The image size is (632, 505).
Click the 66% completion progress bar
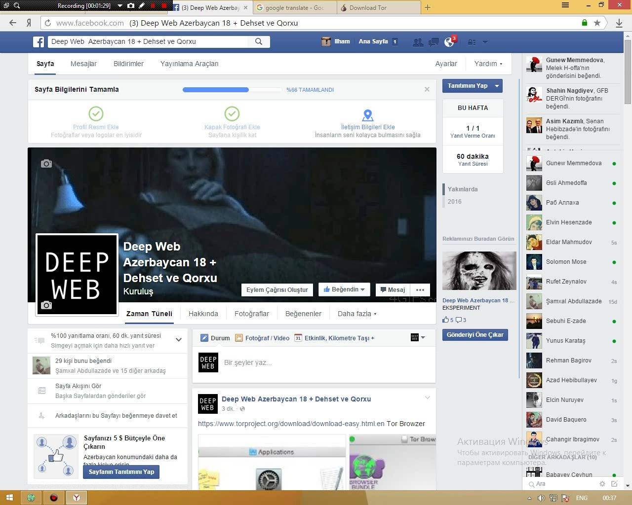click(231, 90)
